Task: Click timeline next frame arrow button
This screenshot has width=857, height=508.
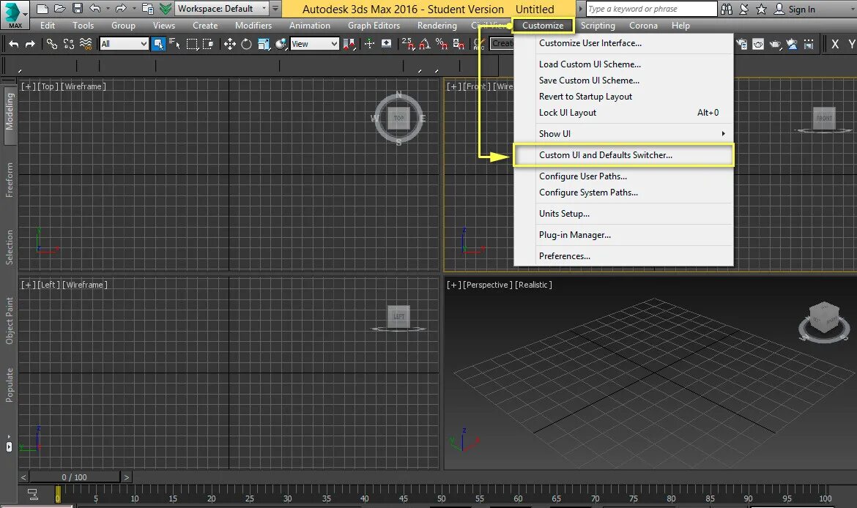Action: point(126,477)
